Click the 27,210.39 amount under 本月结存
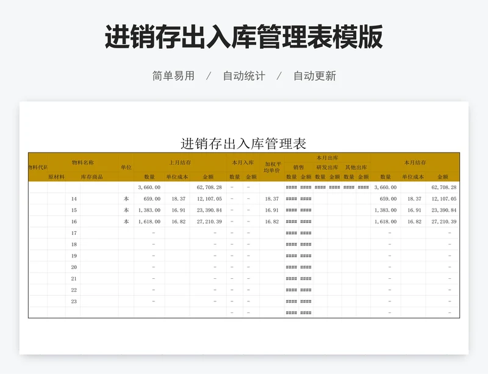 click(x=443, y=222)
